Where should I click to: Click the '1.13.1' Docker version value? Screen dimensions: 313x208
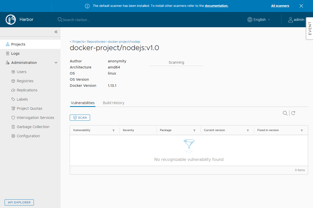[x=112, y=86]
